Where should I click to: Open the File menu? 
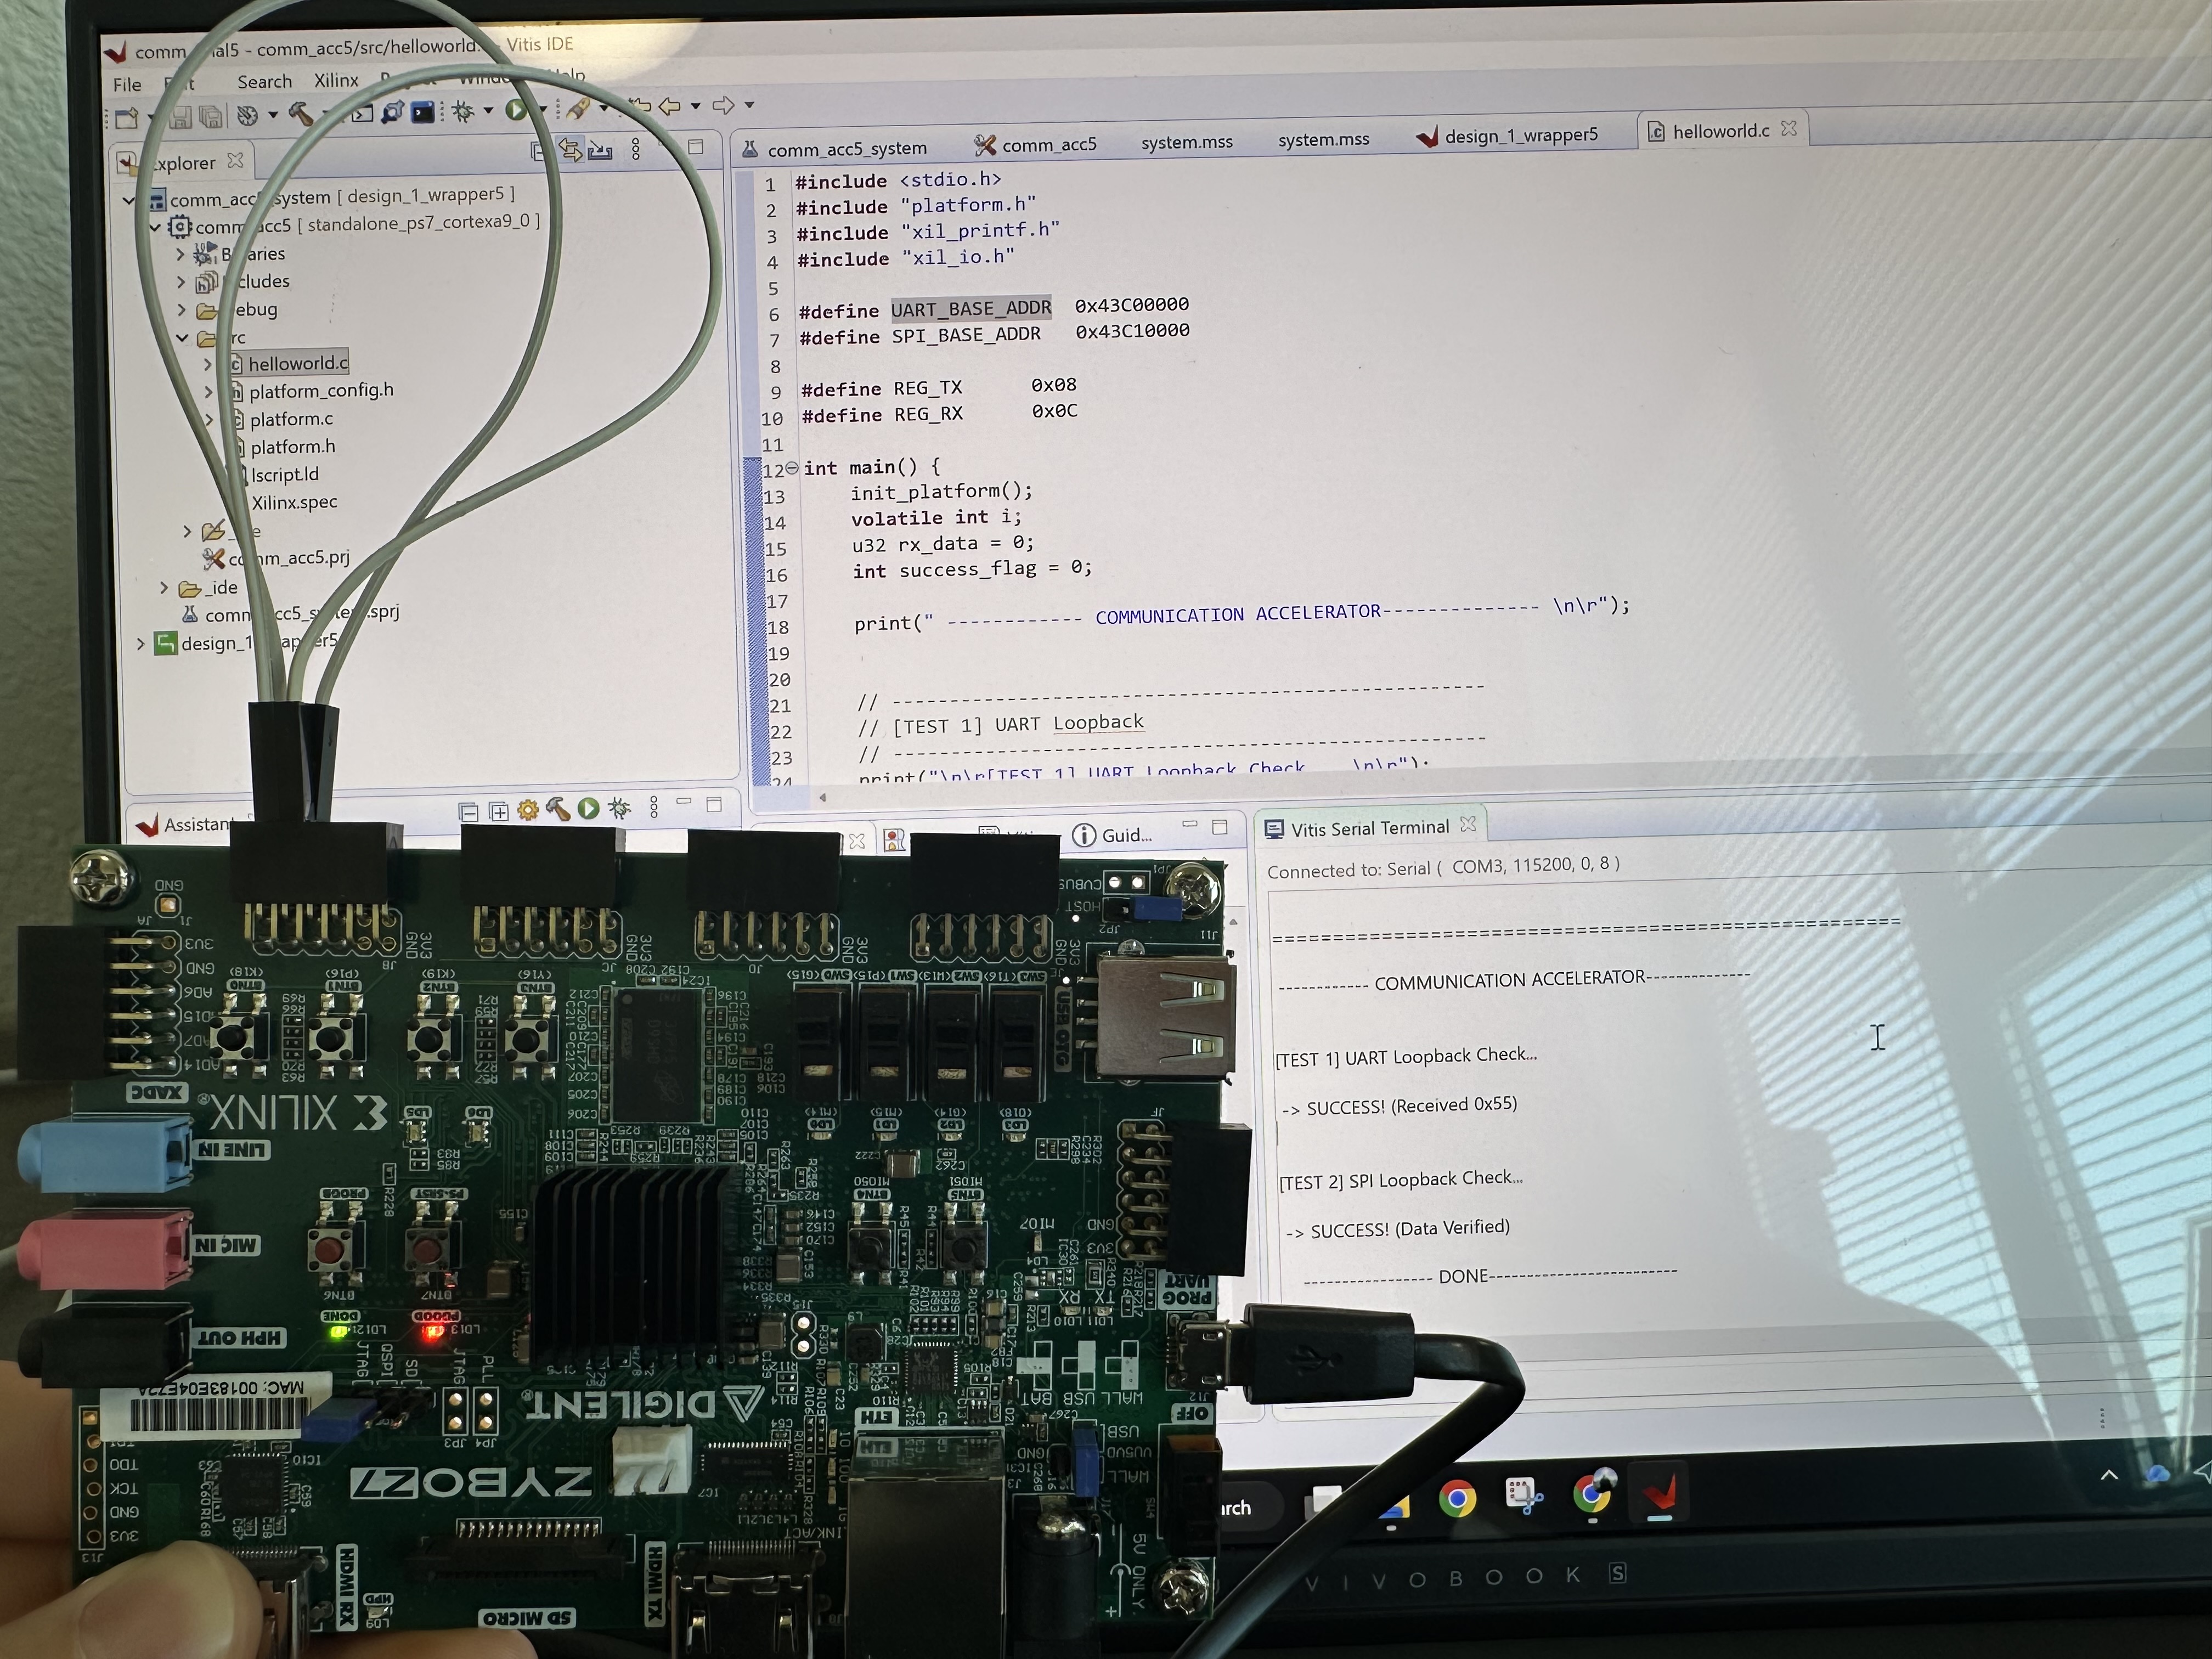click(127, 85)
